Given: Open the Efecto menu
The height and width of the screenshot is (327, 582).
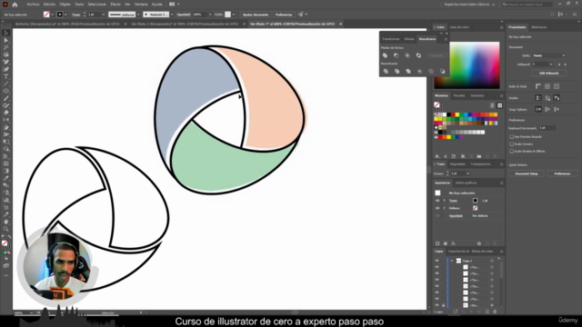Looking at the screenshot, I should click(x=115, y=5).
